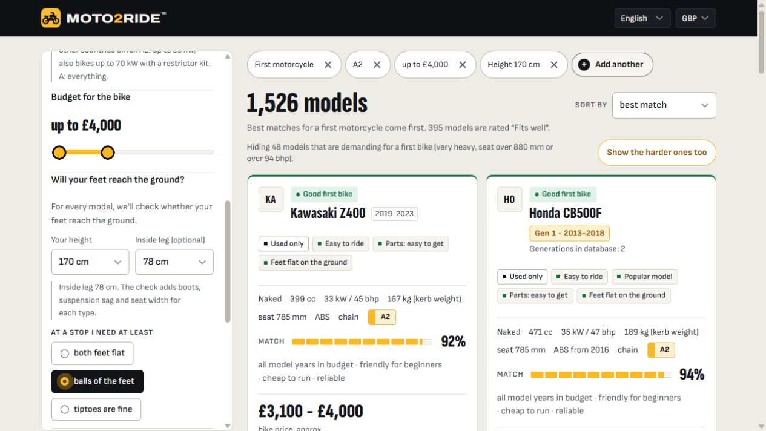Click the Moto2Ride motorcycle logo icon
Viewport: 766px width, 431px height.
[x=51, y=18]
